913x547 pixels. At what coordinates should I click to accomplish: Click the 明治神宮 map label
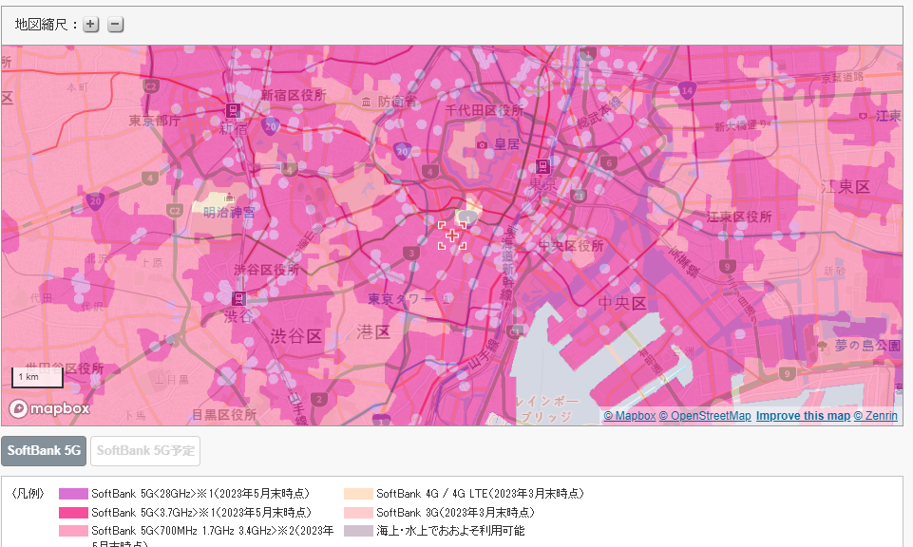click(229, 213)
